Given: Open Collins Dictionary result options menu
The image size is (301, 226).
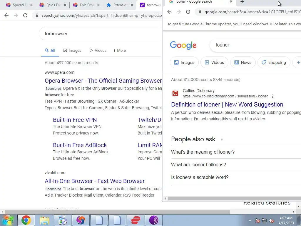Looking at the screenshot, I should coord(272,96).
